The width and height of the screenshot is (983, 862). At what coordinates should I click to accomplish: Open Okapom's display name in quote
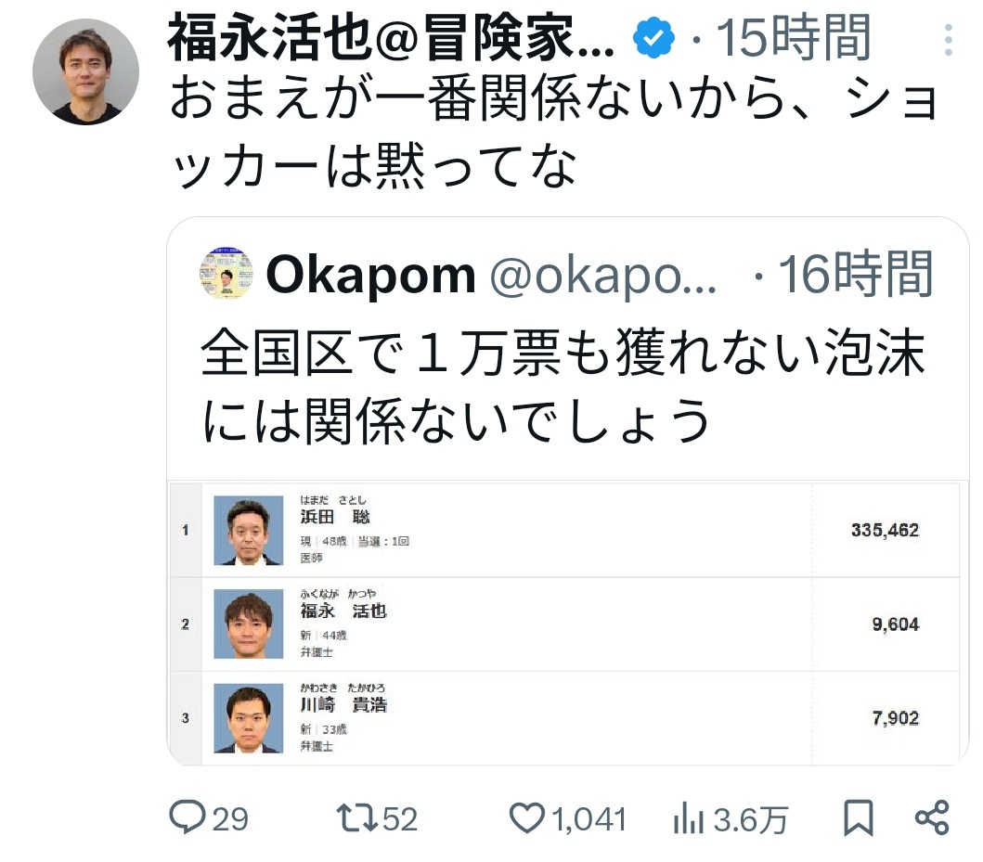[370, 275]
